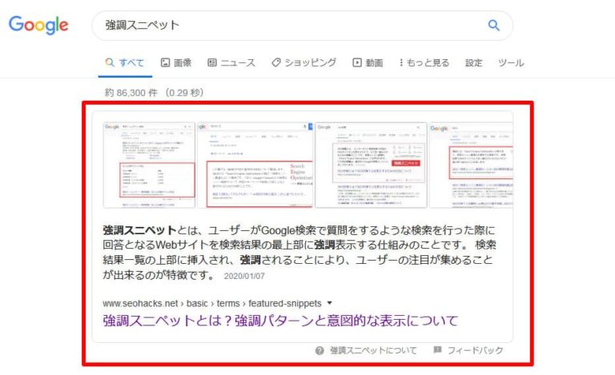Screen dimensions: 615x375
Task: Click the 強調スニペットについて link
Action: pos(373,350)
